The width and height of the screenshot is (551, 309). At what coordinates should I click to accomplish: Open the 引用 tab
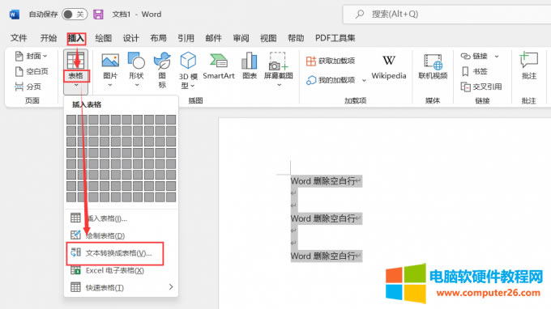point(186,38)
